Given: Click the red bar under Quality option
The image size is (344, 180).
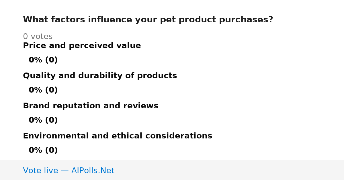Looking at the screenshot, I should (23, 90).
